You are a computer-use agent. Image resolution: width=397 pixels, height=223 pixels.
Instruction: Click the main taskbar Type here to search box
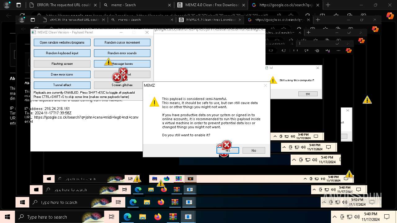[60, 217]
